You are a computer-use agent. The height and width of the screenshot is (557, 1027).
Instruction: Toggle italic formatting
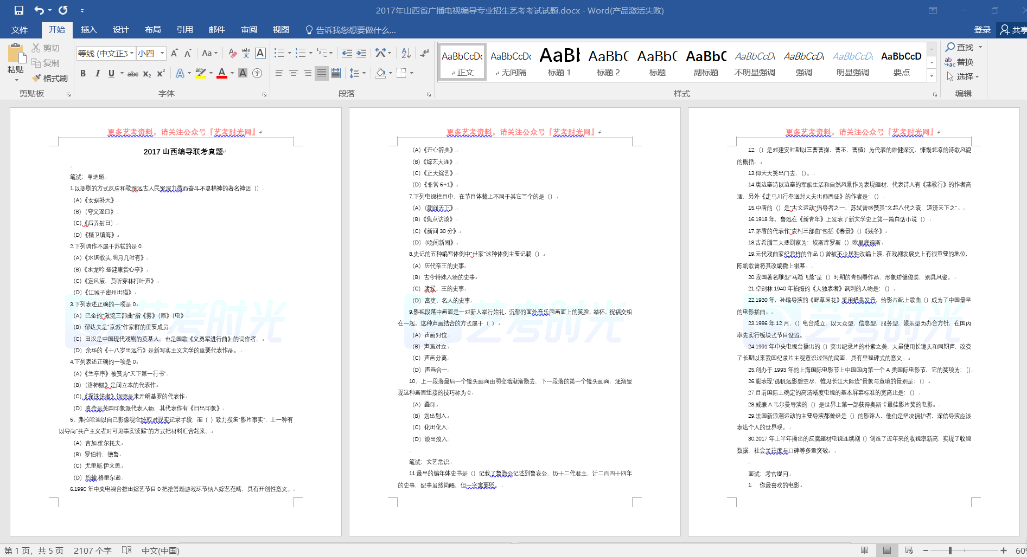97,73
